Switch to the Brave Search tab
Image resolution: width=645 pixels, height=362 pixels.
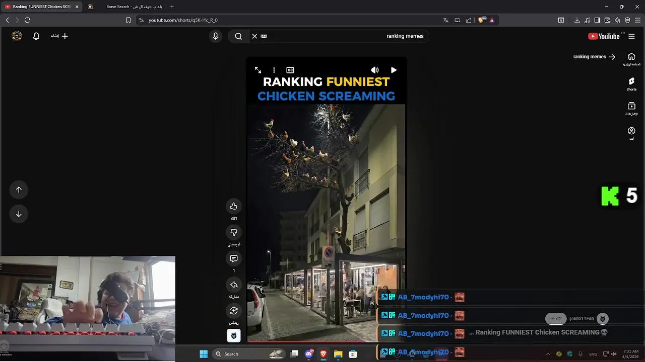point(128,7)
